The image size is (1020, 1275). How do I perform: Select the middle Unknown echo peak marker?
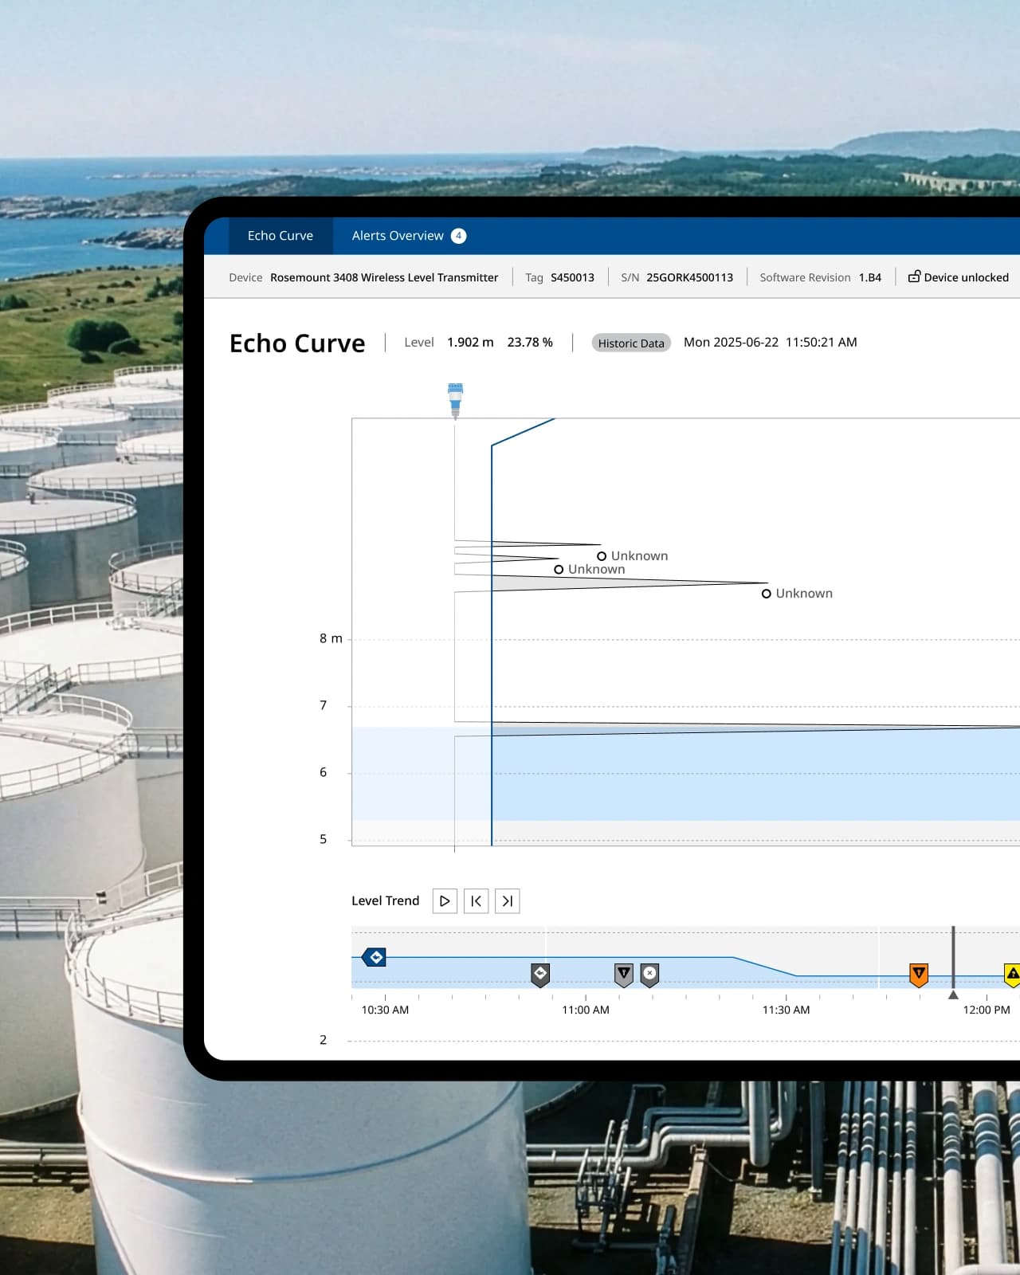(x=559, y=570)
